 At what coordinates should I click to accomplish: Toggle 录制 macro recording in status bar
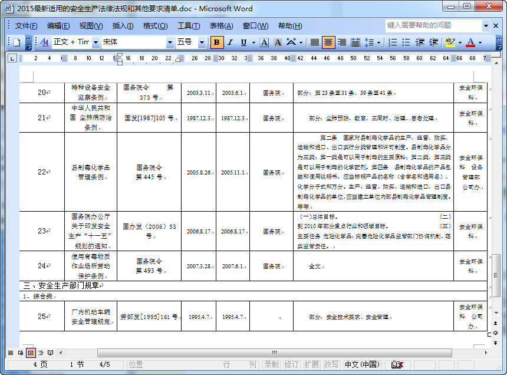pyautogui.click(x=271, y=364)
